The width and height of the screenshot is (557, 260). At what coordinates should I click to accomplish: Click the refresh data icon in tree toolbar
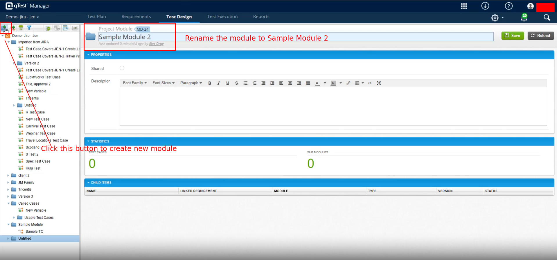tap(48, 28)
